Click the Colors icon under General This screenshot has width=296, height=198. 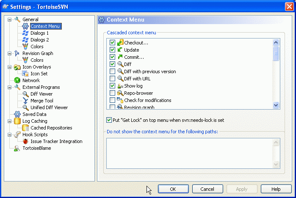pos(25,47)
